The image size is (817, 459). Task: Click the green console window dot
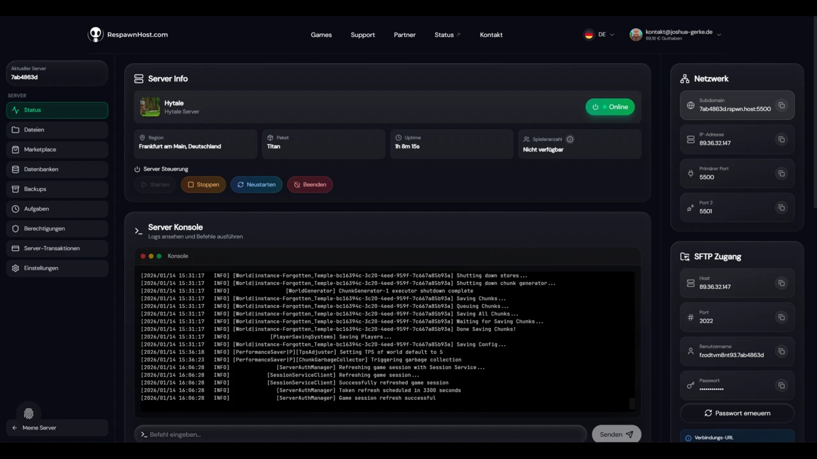coord(158,256)
